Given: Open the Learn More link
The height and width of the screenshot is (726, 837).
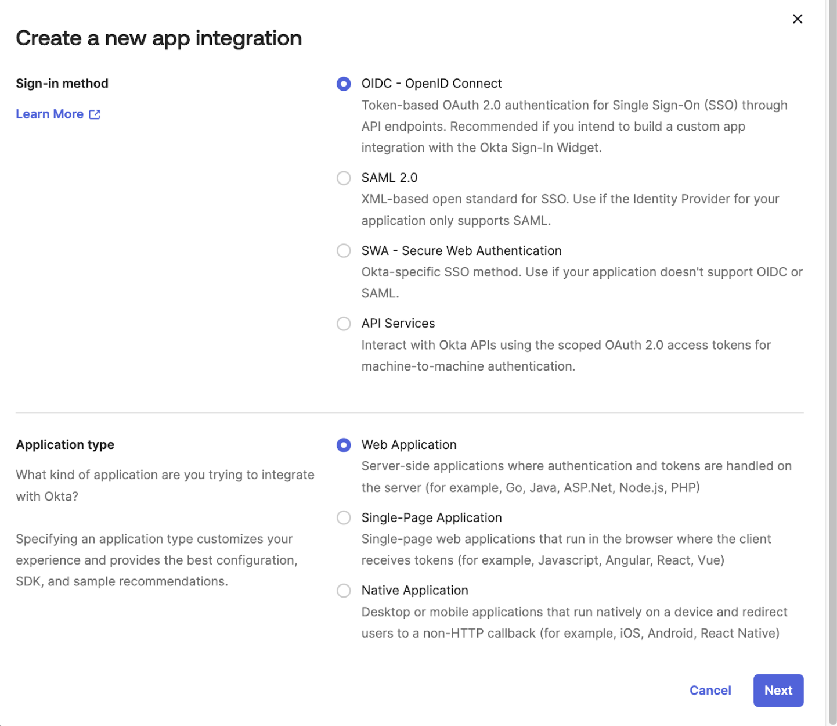Looking at the screenshot, I should [50, 114].
